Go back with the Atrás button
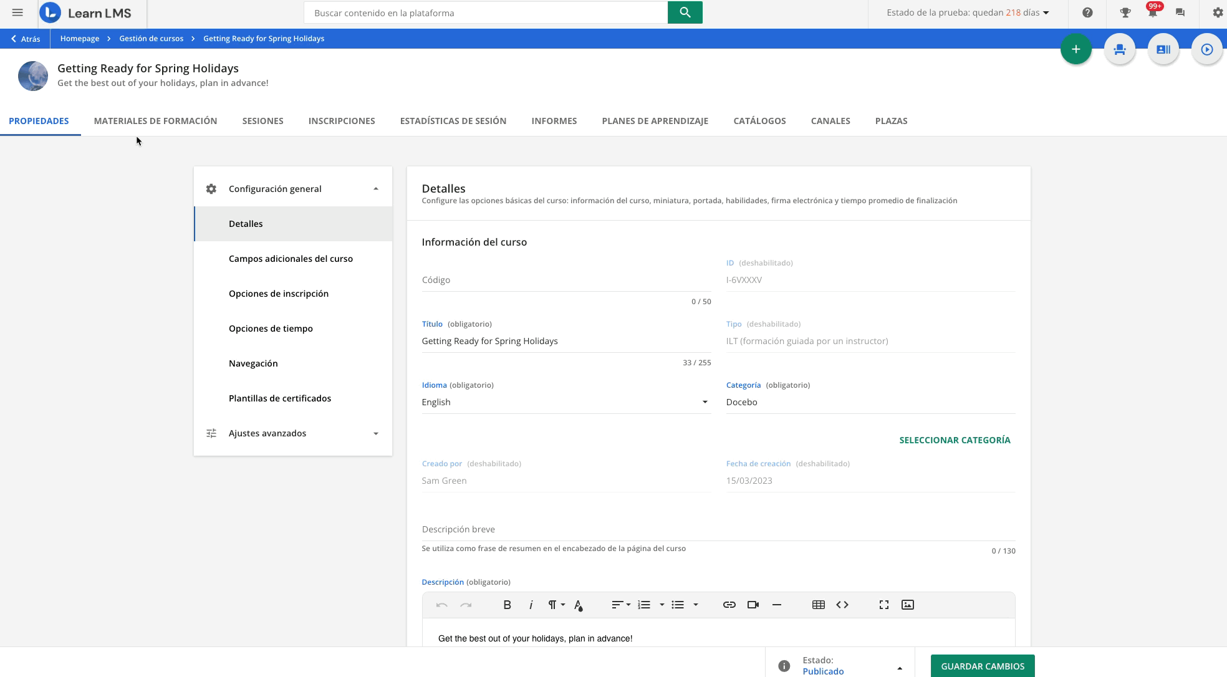1227x677 pixels. (26, 39)
